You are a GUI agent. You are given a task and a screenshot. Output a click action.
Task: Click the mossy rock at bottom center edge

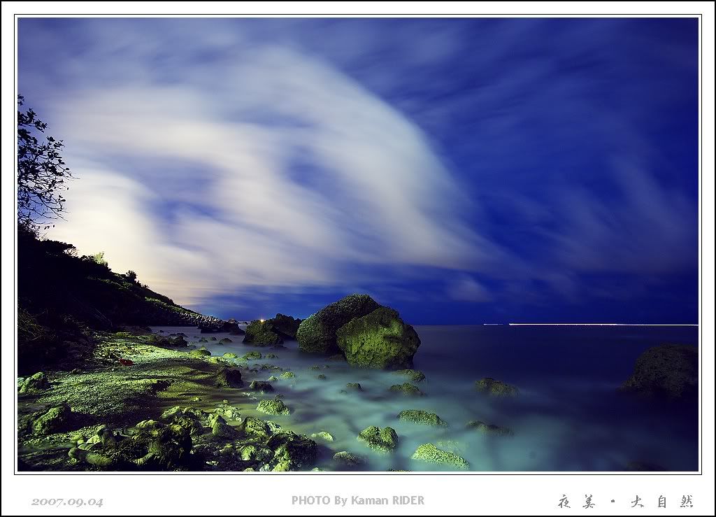pyautogui.click(x=438, y=456)
